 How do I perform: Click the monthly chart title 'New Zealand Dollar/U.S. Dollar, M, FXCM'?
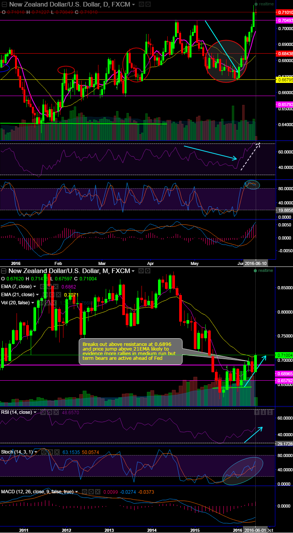(x=69, y=271)
